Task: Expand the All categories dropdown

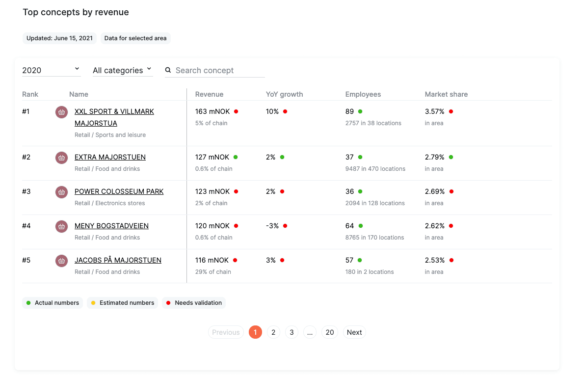Action: coord(123,70)
